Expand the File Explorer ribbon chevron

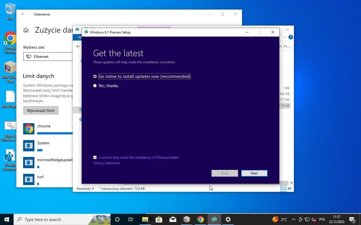285,37
